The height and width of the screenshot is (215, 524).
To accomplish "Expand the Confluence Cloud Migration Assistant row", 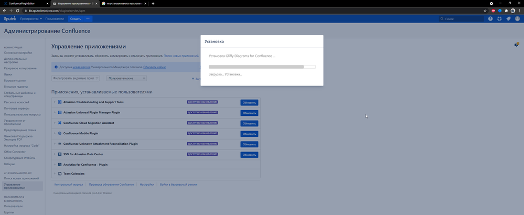I will (55, 123).
